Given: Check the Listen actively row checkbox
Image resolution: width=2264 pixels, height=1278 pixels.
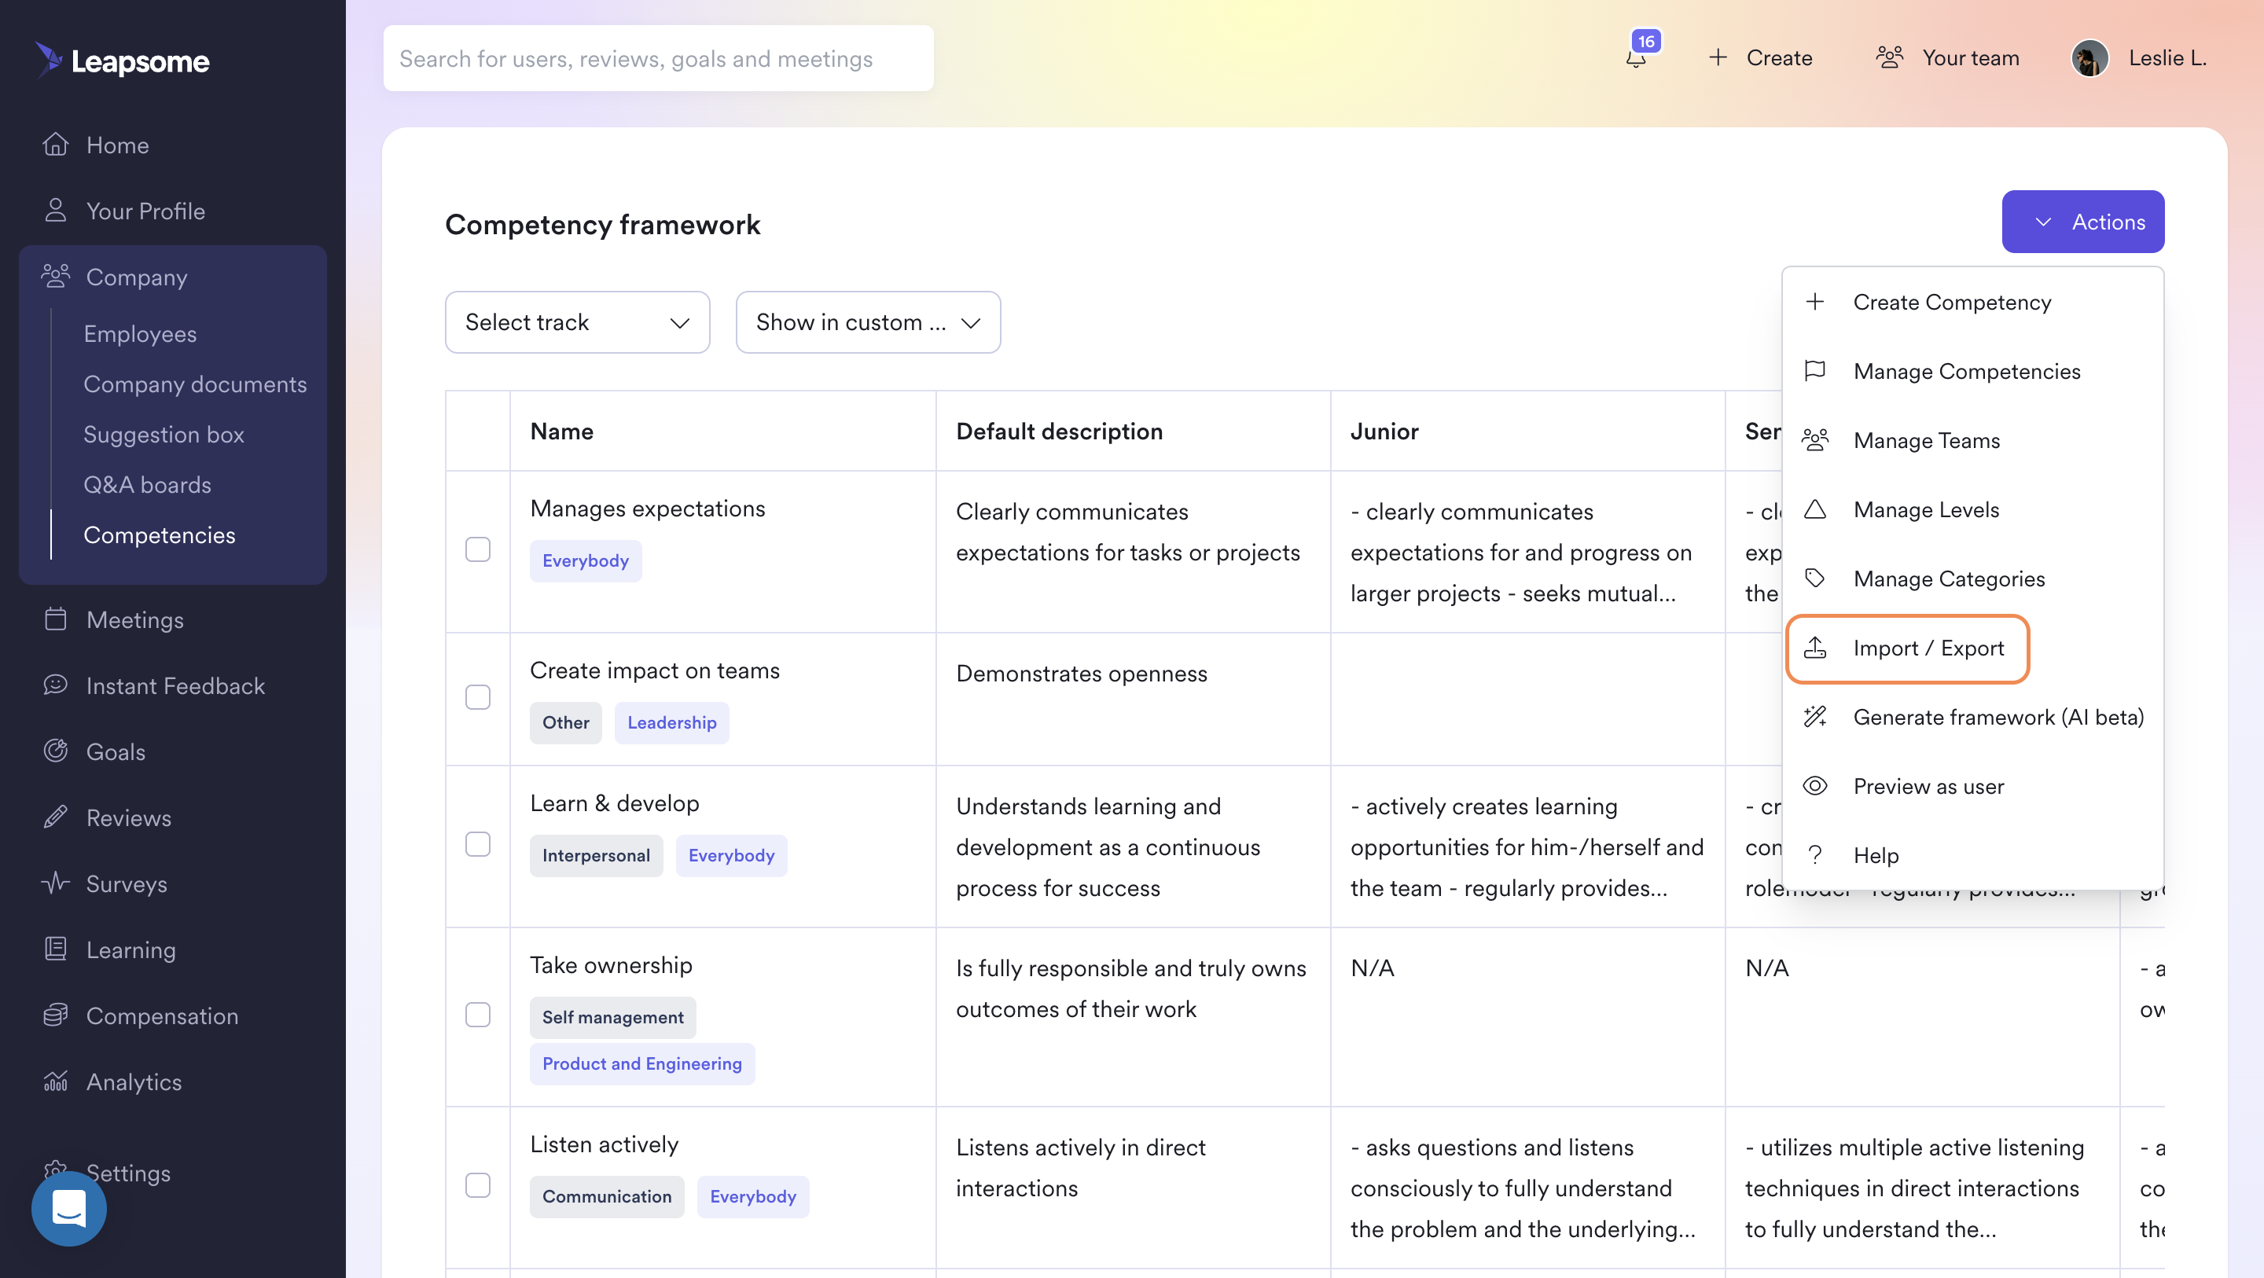Looking at the screenshot, I should point(478,1184).
